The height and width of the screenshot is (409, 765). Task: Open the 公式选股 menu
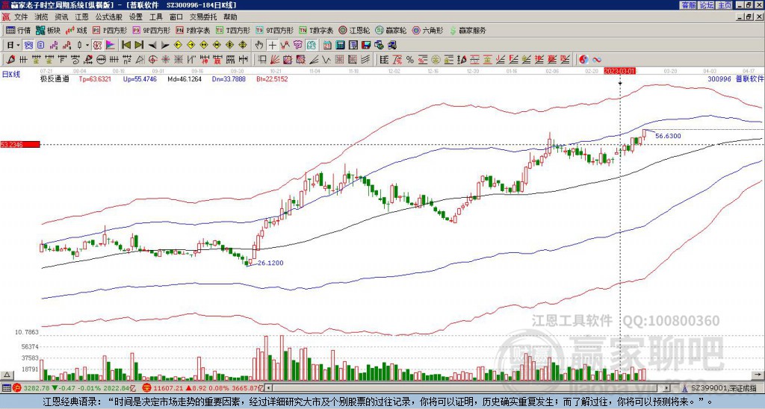click(109, 17)
